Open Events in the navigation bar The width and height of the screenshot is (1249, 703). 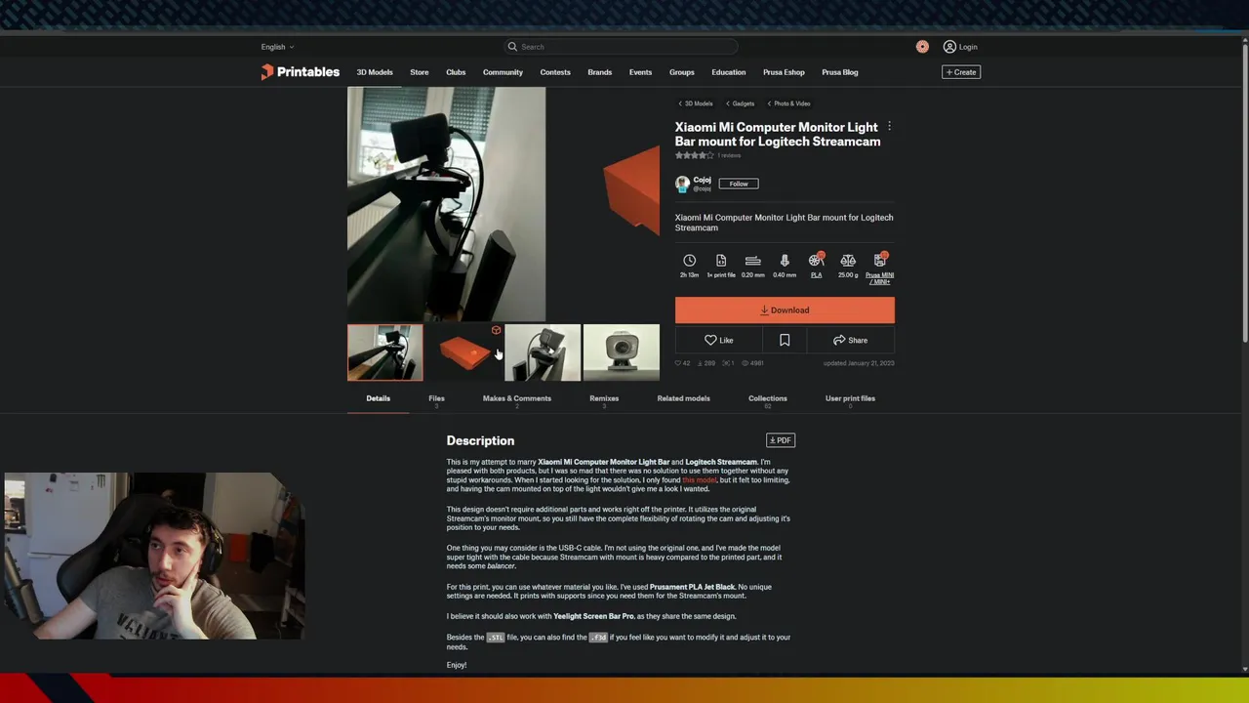(640, 72)
